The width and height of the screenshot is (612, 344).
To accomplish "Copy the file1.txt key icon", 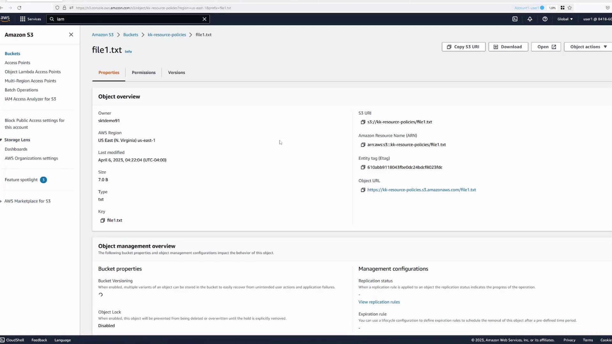I will [103, 220].
